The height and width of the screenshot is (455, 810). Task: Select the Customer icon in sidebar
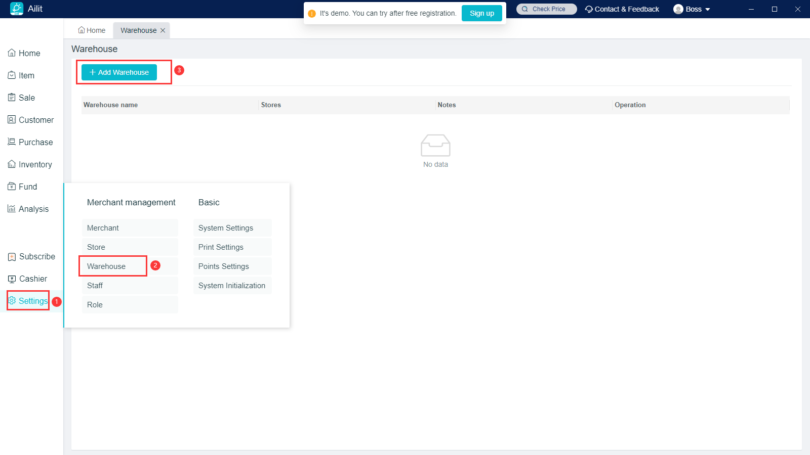pyautogui.click(x=12, y=120)
